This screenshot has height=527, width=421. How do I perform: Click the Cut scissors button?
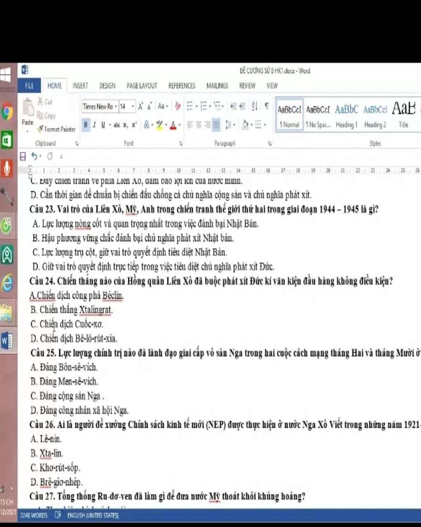tap(45, 102)
